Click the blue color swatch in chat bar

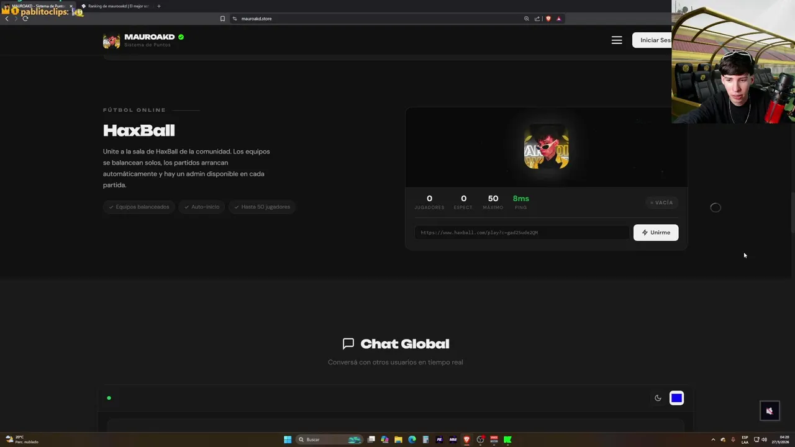(676, 398)
